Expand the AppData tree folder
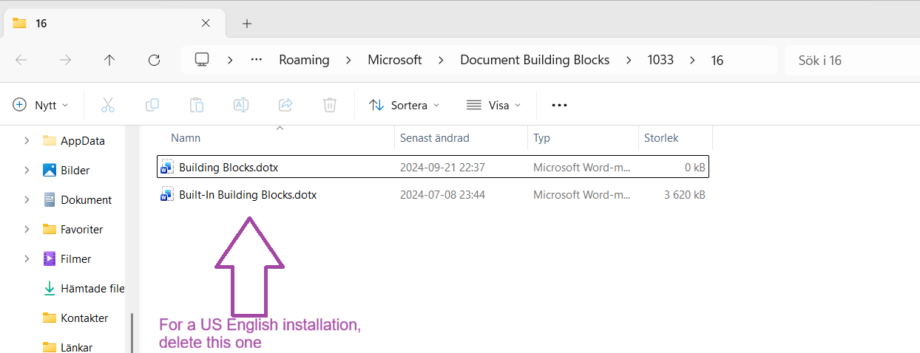This screenshot has height=353, width=920. point(27,140)
